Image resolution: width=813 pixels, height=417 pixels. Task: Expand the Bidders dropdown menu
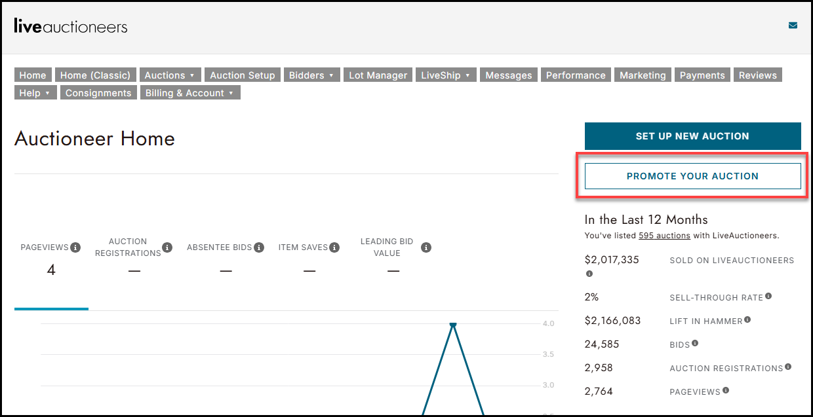(x=311, y=75)
